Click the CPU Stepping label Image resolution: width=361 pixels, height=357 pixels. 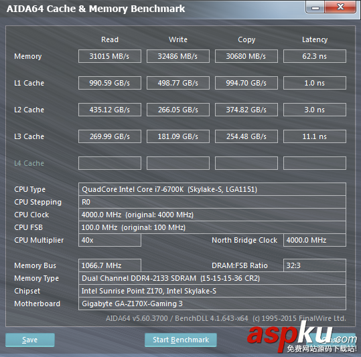(38, 203)
